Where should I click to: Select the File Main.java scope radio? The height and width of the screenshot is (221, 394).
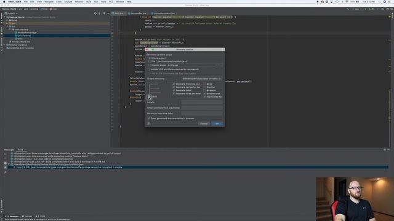click(x=150, y=61)
